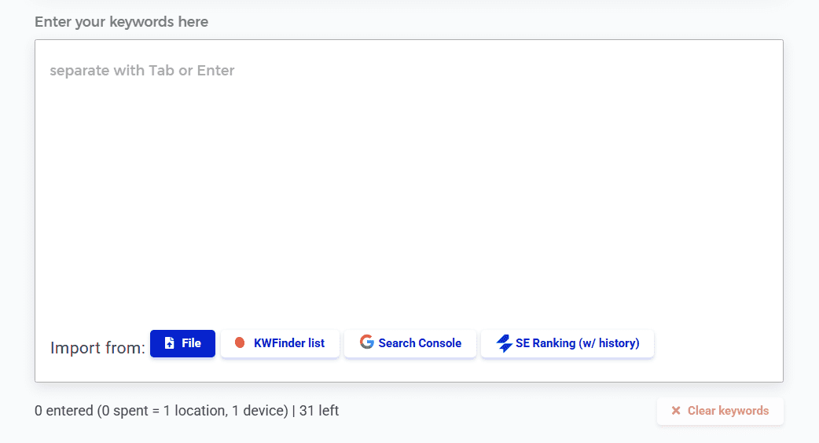Click the 'separate with Tab or Enter' placeholder

(x=142, y=71)
